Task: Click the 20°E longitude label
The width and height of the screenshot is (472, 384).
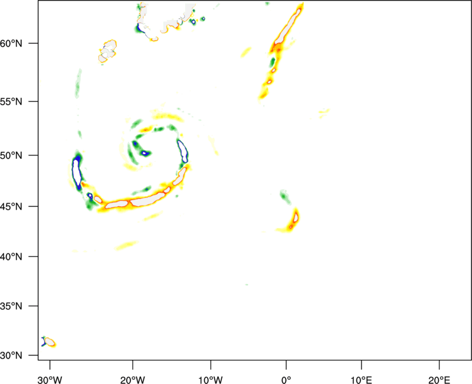Action: (439, 380)
